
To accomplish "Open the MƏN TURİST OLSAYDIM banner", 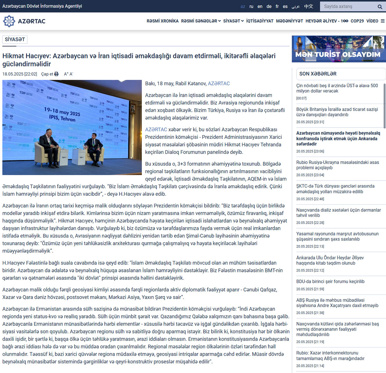I will pos(338,49).
